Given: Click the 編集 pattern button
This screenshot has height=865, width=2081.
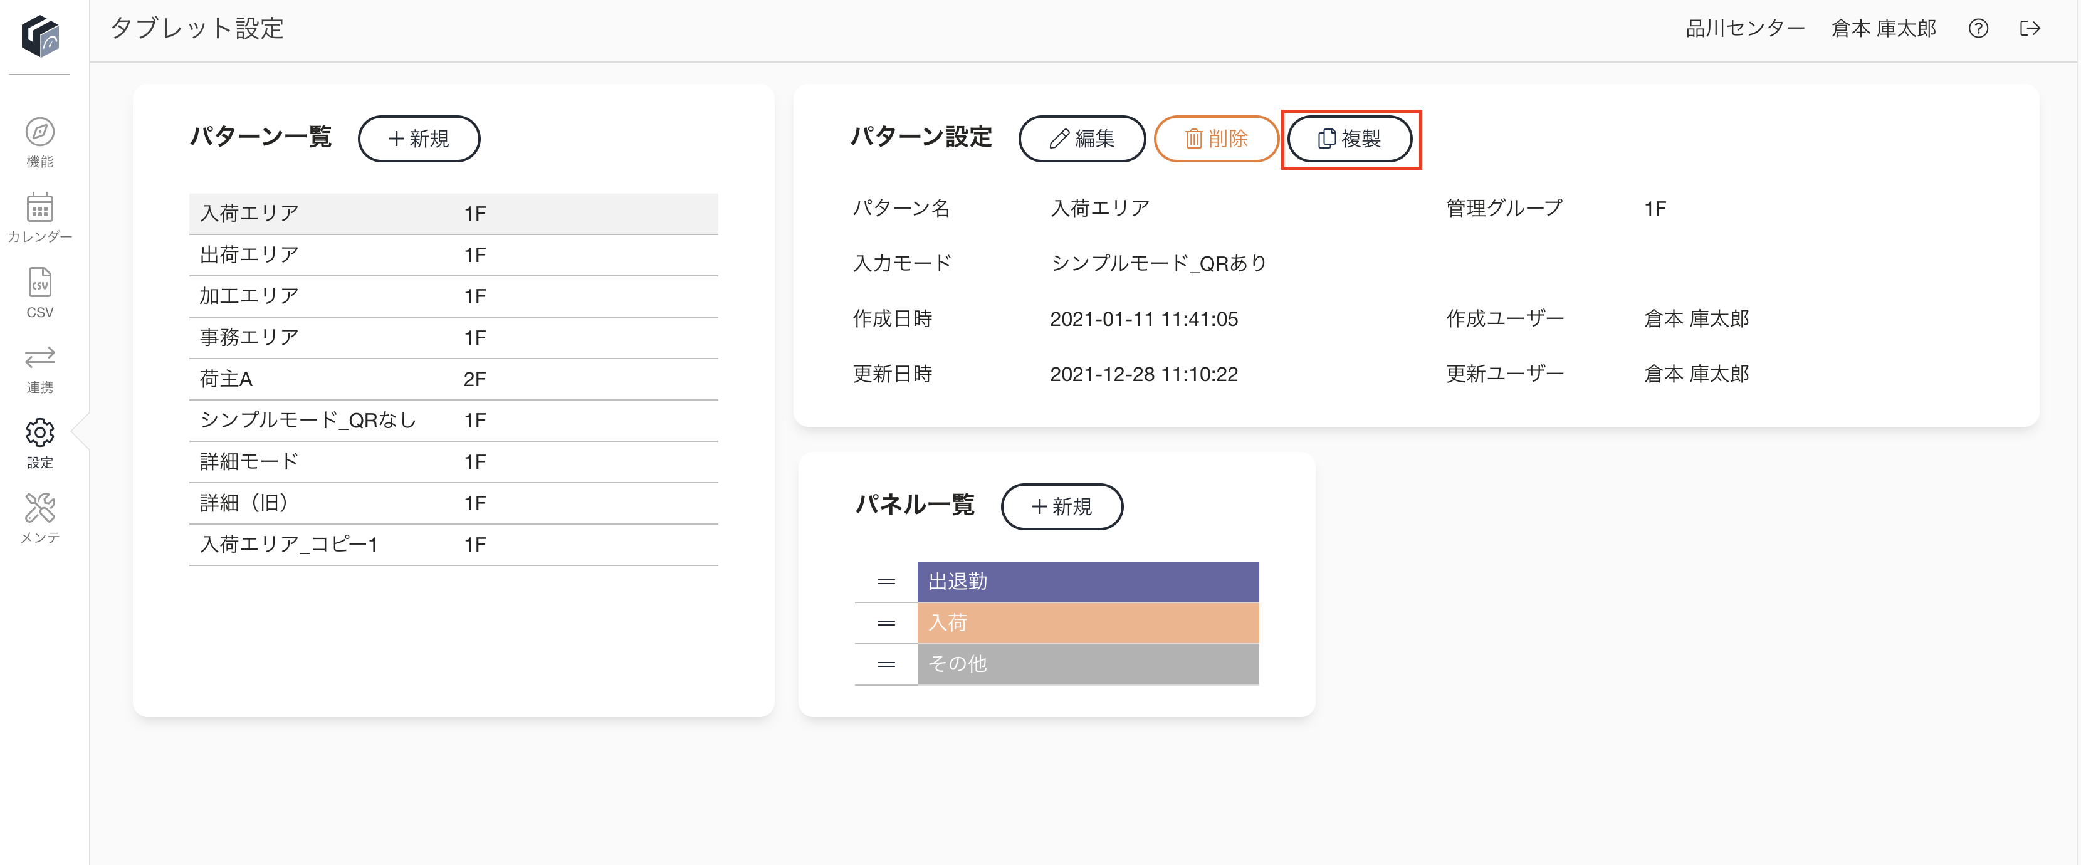Looking at the screenshot, I should coord(1082,139).
